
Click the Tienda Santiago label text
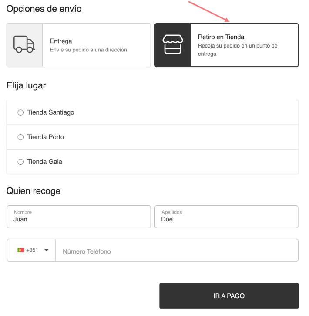pyautogui.click(x=50, y=112)
